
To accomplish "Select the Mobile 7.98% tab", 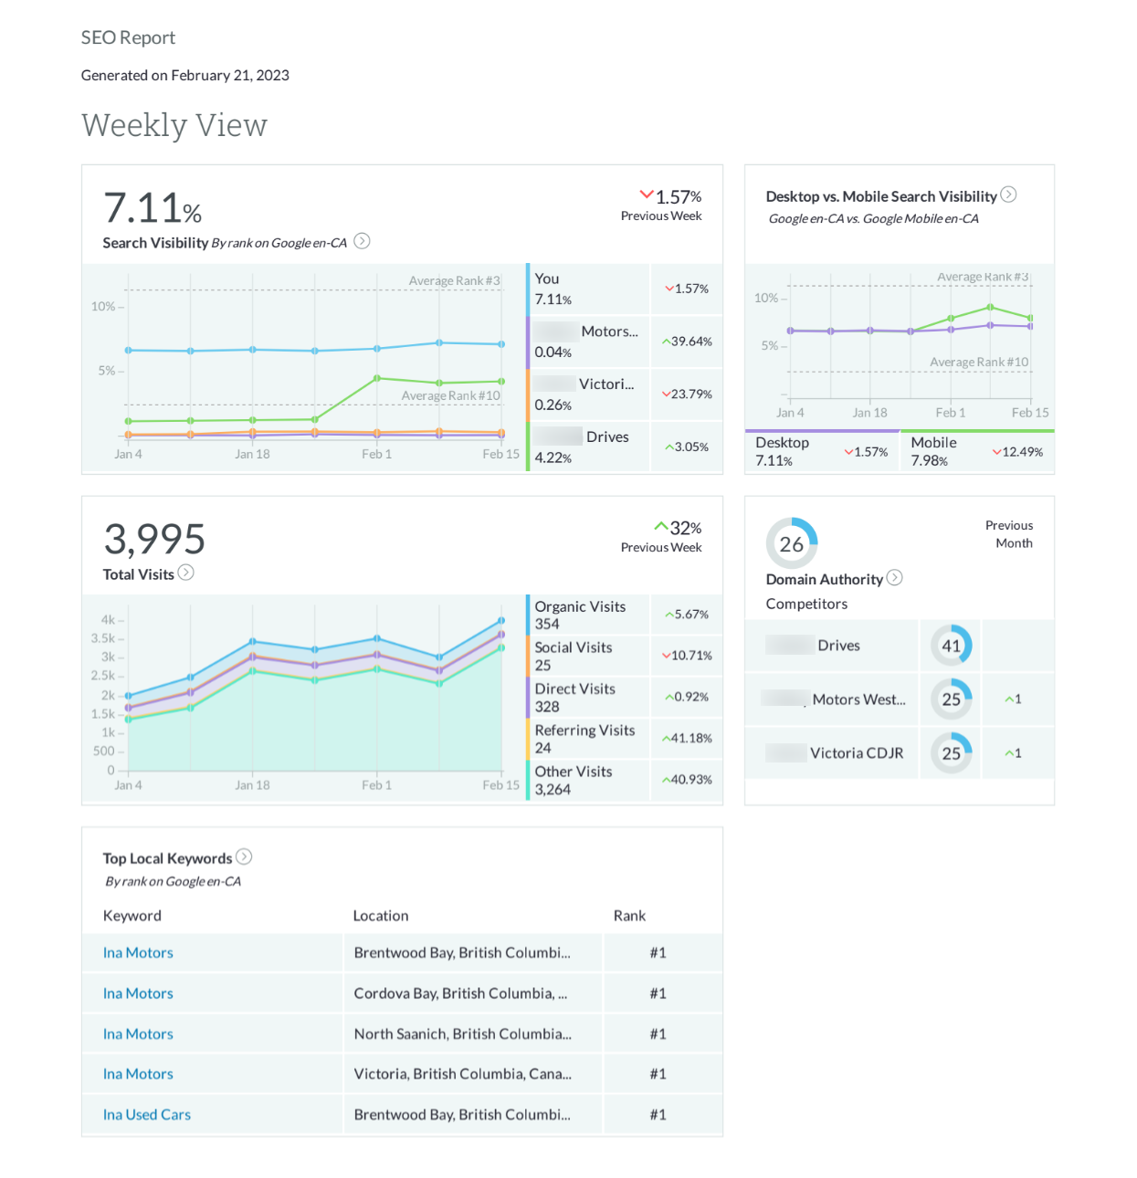I will 977,451.
